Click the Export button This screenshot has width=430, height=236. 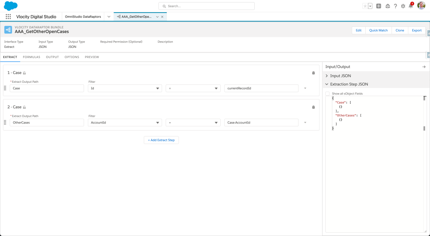tap(417, 30)
